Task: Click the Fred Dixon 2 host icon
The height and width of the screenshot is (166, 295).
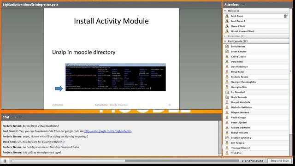Action: tap(227, 21)
